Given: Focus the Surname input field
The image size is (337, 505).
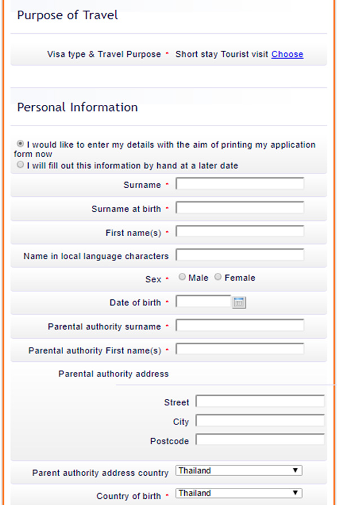Looking at the screenshot, I should 240,184.
